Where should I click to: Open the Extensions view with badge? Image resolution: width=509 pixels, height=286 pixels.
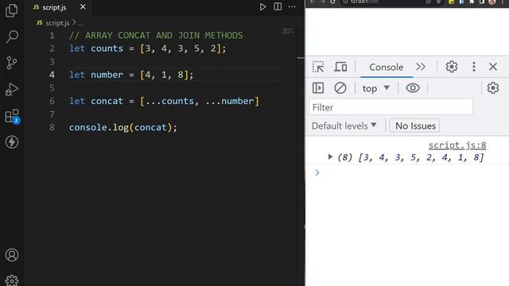pyautogui.click(x=13, y=116)
